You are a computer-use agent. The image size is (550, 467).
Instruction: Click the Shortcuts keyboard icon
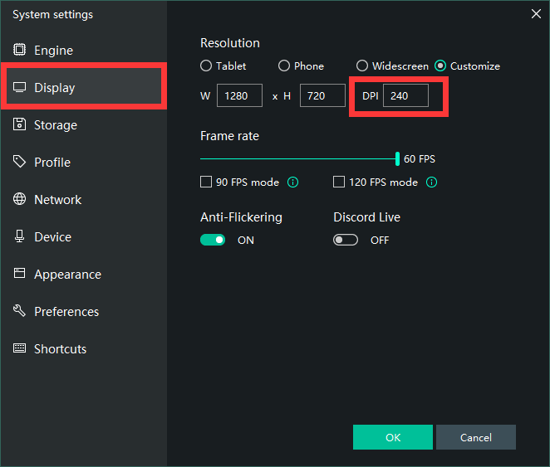[19, 348]
